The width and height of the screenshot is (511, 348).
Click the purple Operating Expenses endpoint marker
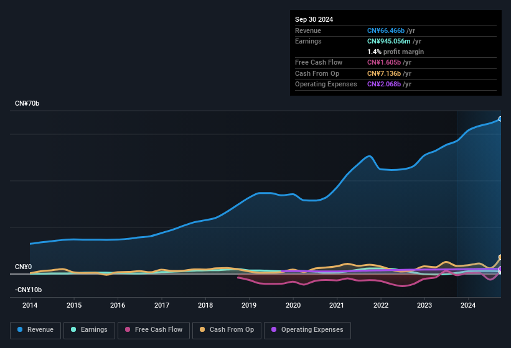pyautogui.click(x=500, y=269)
